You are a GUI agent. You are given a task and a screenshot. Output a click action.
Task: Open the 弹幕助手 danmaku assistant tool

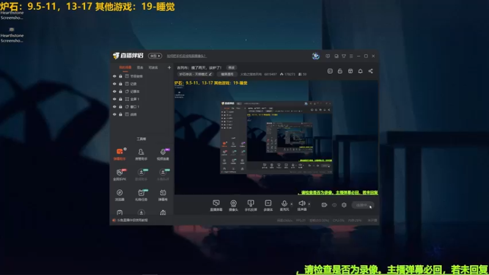click(119, 154)
